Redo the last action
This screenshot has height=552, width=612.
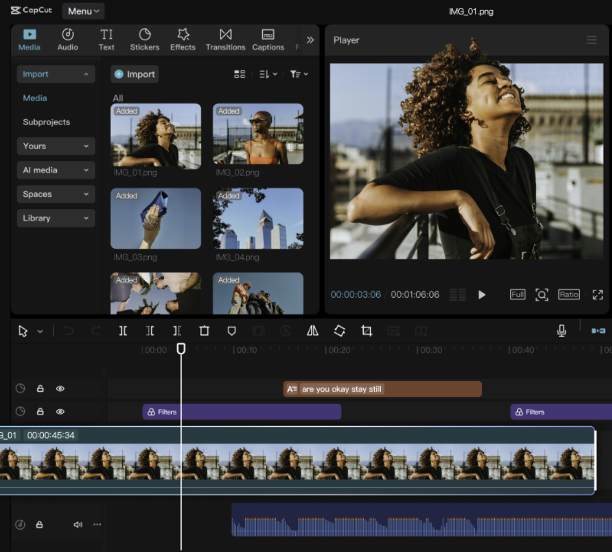96,331
